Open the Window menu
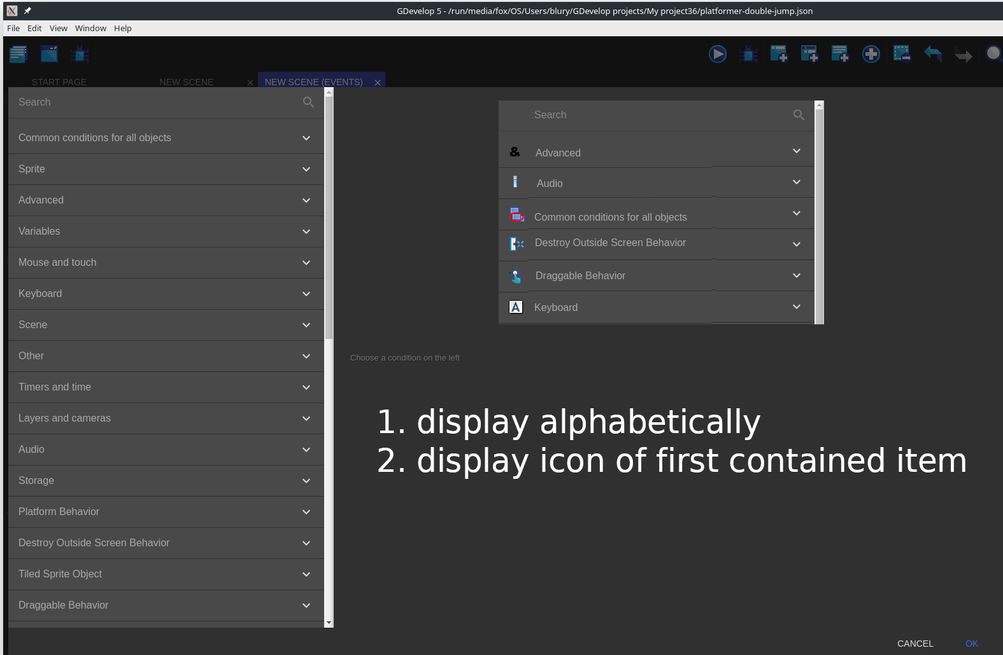 click(x=90, y=28)
